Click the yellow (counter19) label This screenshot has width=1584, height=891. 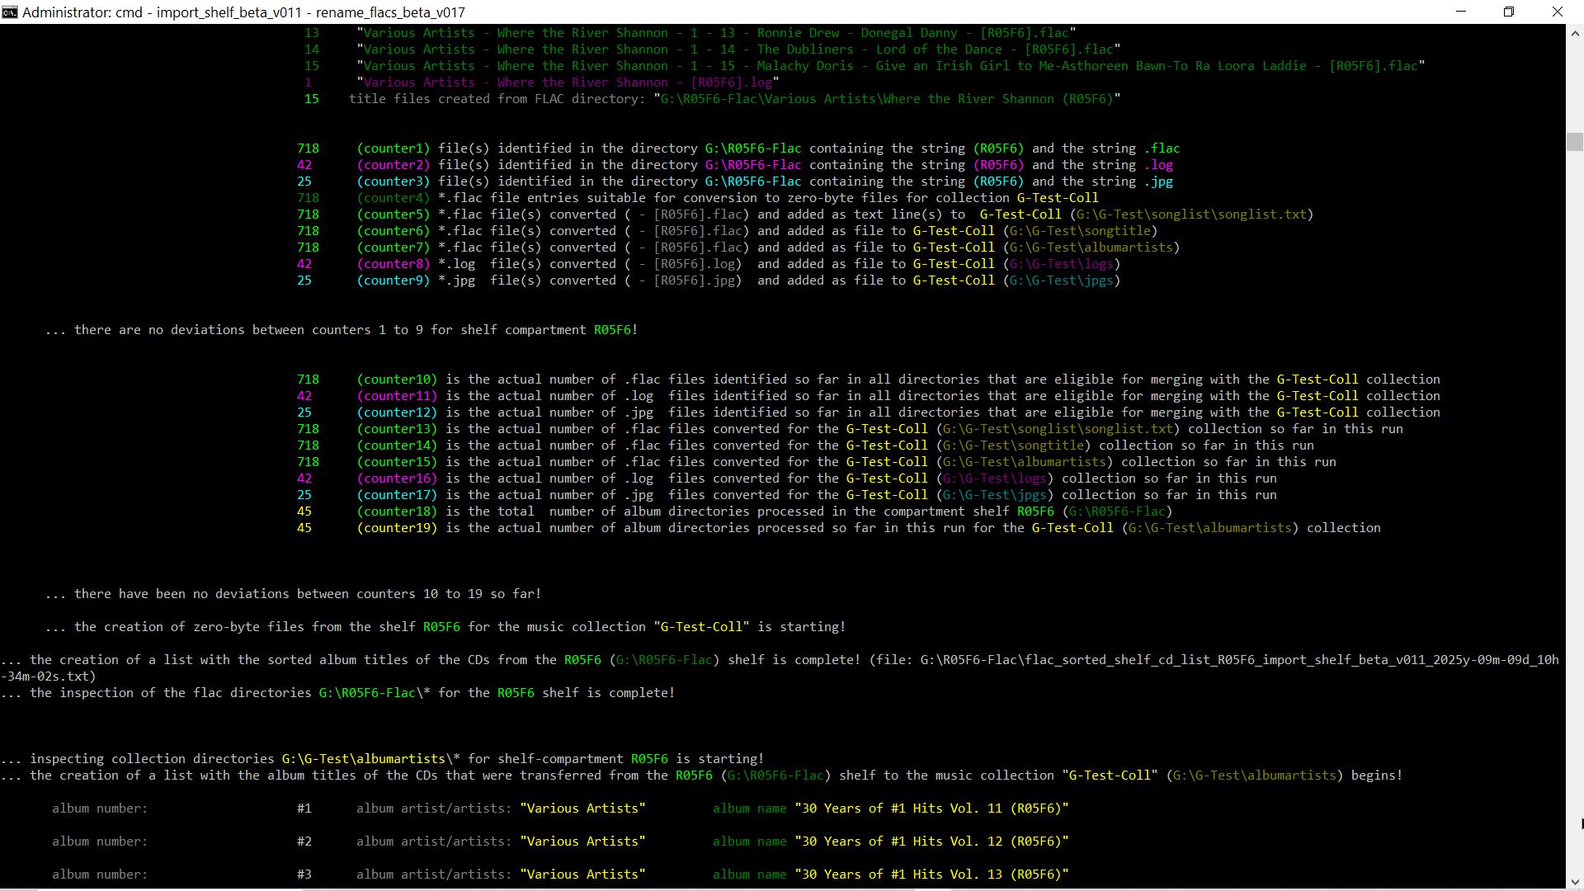[x=396, y=528]
